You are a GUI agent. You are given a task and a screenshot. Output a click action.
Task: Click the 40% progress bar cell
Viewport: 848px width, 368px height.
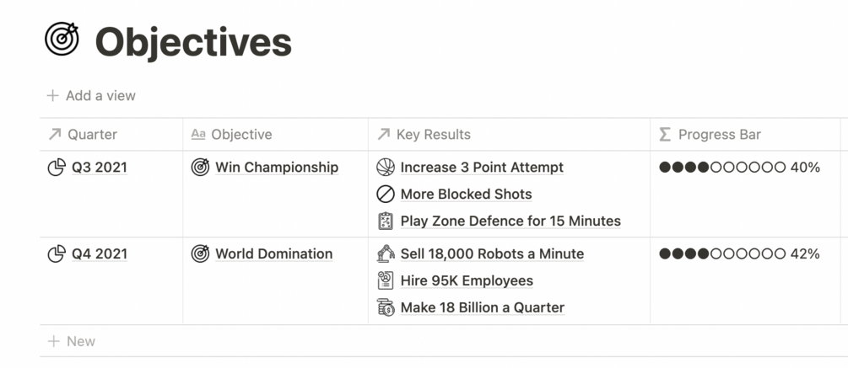(x=745, y=195)
